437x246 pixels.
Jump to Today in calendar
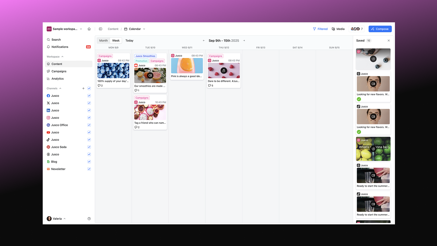tap(129, 41)
